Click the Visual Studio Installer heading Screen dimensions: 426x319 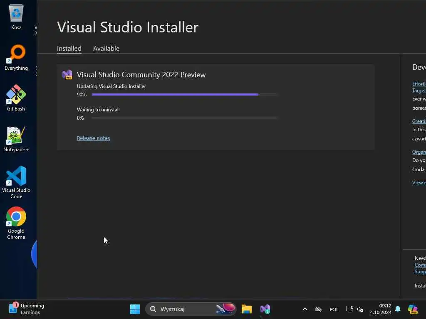point(128,27)
